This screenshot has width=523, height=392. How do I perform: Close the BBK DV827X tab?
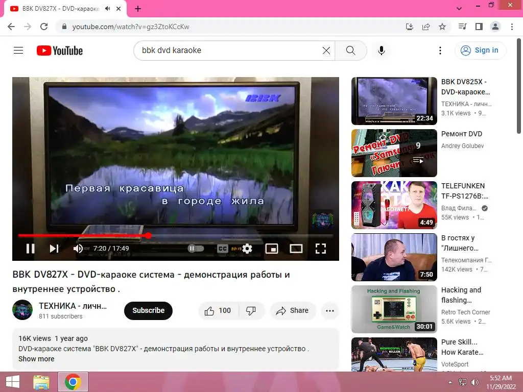(x=118, y=9)
